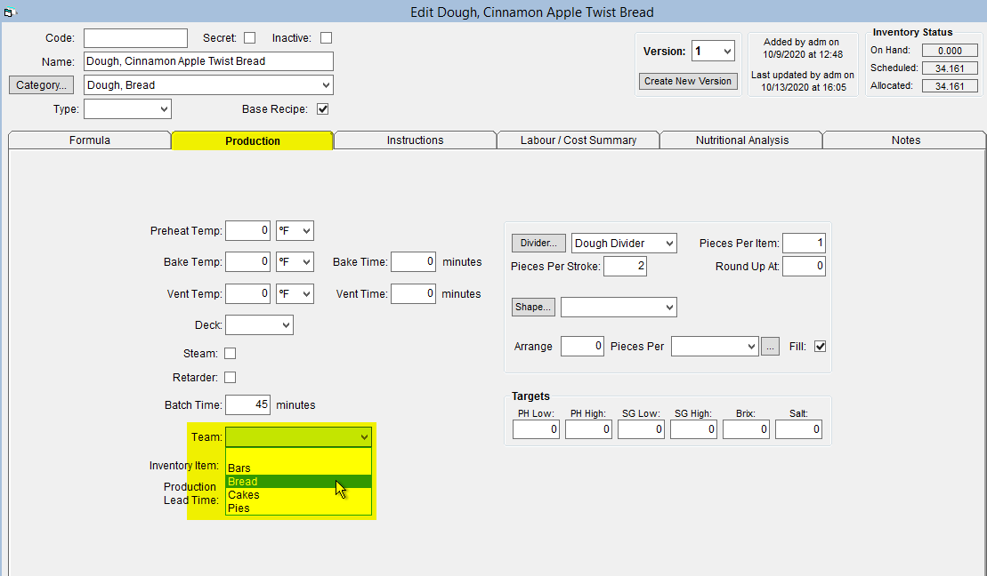
Task: Open the Notes tab
Action: (905, 140)
